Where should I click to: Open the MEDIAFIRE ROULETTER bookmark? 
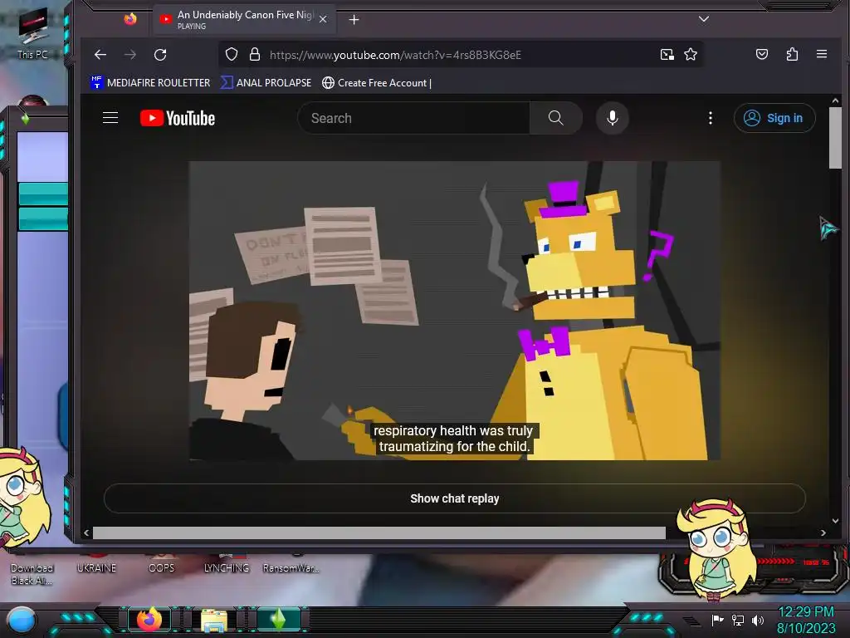tap(150, 82)
